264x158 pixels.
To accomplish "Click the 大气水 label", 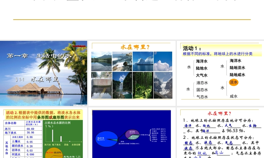I will 202,75.
